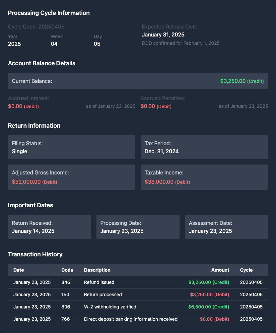Click the Cycle Code 20250405 text

click(36, 27)
